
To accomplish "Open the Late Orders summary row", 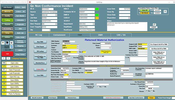I will coord(12,66).
